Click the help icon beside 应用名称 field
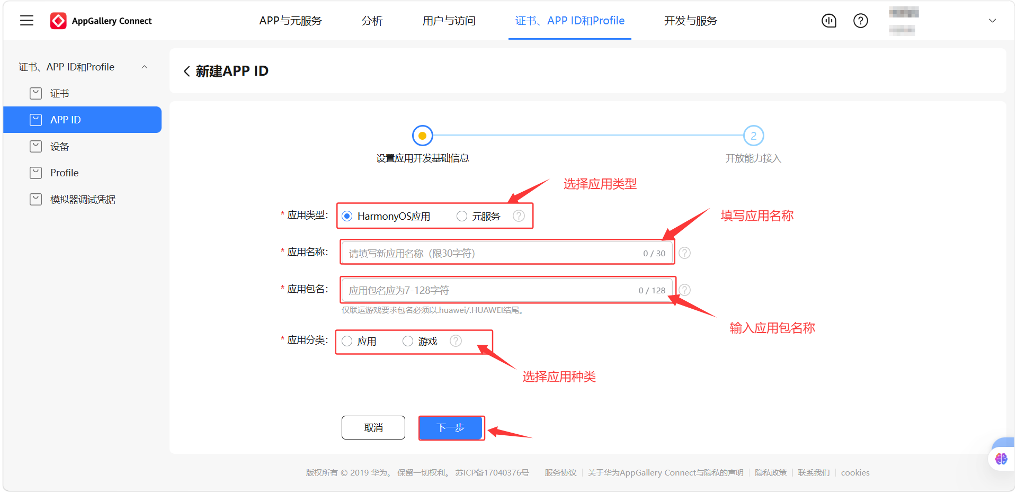The image size is (1017, 493). click(x=685, y=253)
